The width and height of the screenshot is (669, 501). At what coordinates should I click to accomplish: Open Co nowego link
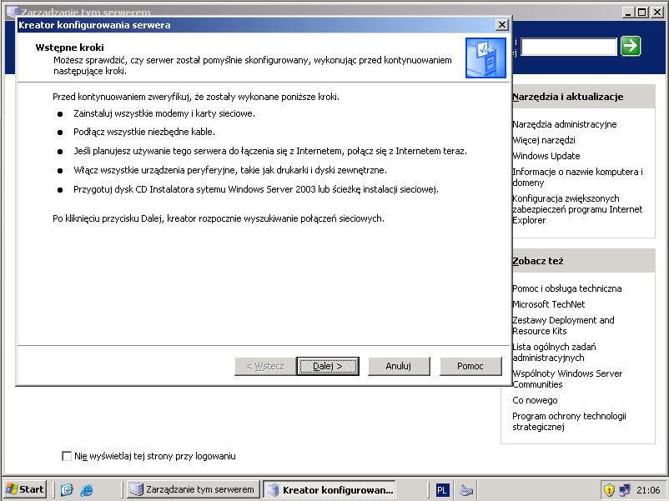535,400
